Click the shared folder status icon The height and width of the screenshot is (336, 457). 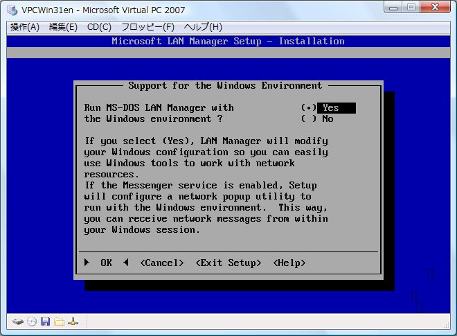tap(60, 322)
